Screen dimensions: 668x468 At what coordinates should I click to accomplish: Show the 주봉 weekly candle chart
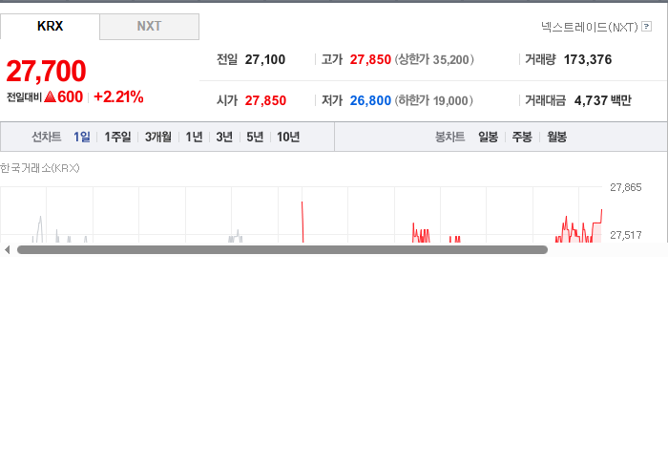(522, 137)
